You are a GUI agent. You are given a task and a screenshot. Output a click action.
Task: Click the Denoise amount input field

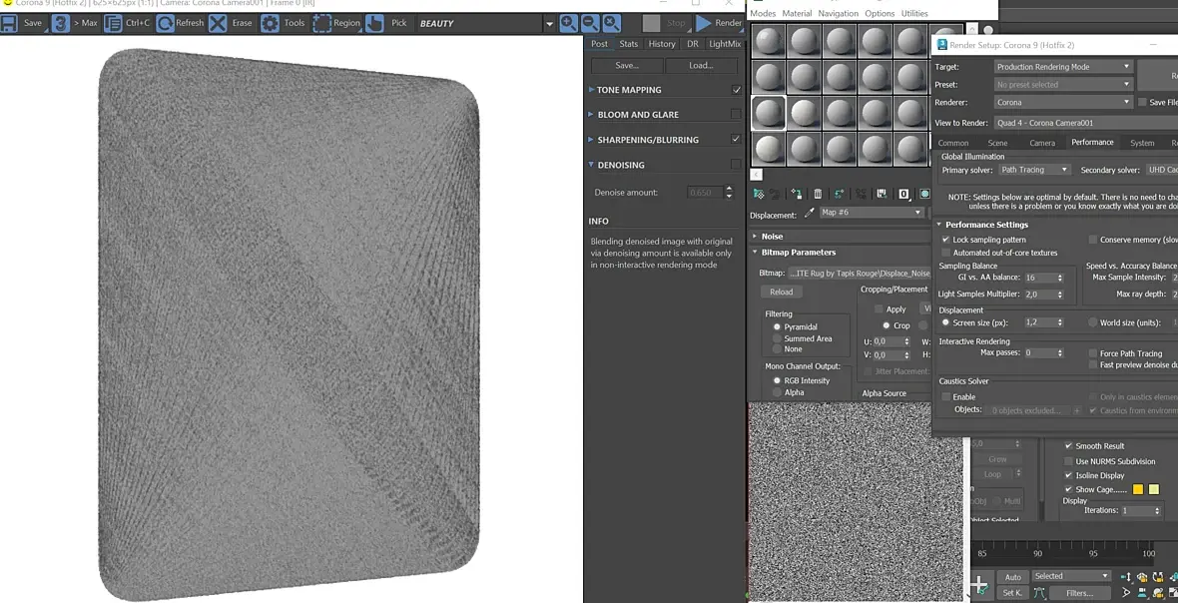tap(705, 193)
